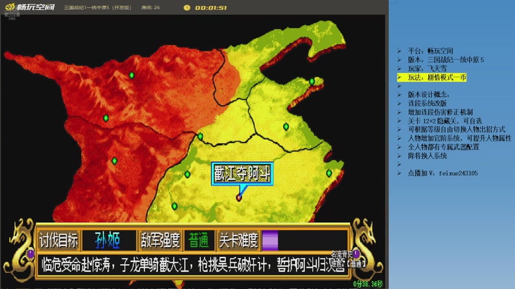Click the yellow clock icon beside the timer

coord(187,8)
